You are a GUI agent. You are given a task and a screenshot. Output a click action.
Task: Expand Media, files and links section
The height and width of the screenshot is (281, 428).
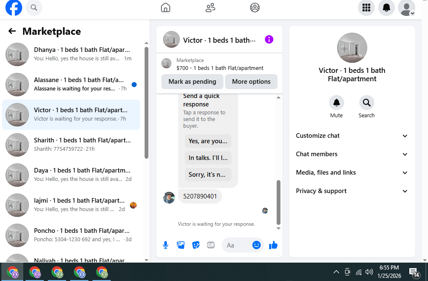tap(352, 173)
